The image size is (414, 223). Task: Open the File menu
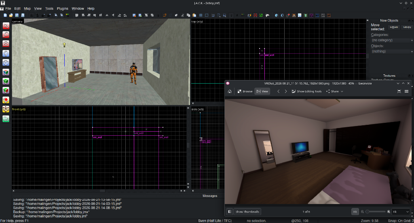click(x=8, y=8)
